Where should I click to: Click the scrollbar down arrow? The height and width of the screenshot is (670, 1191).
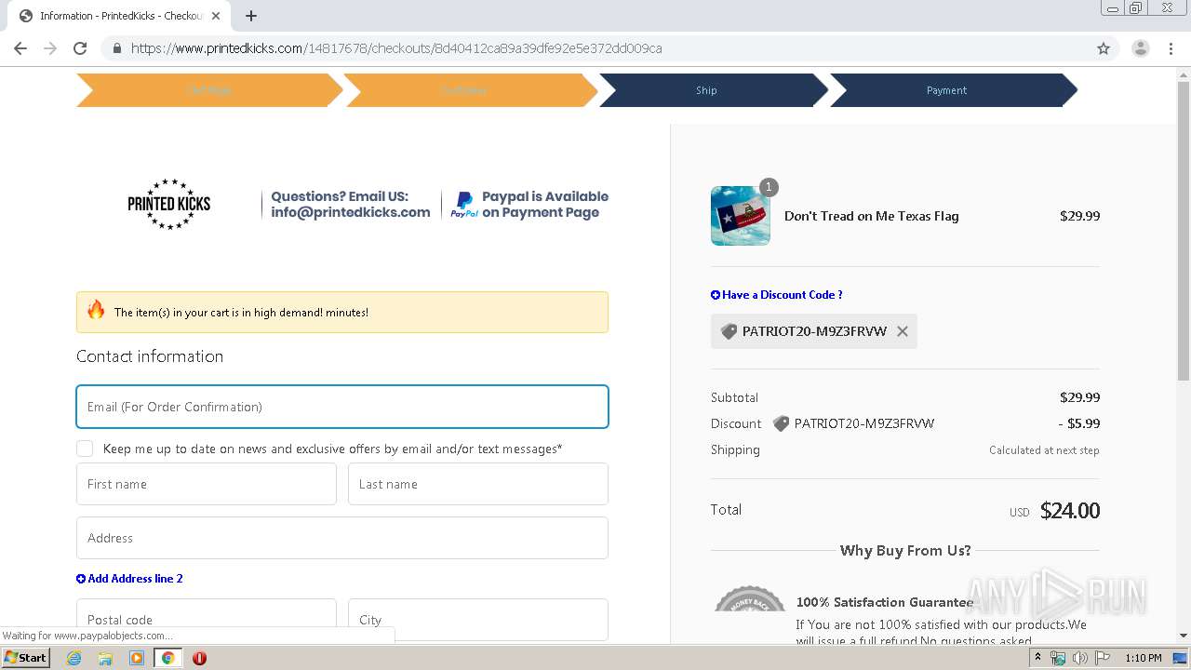pyautogui.click(x=1184, y=636)
